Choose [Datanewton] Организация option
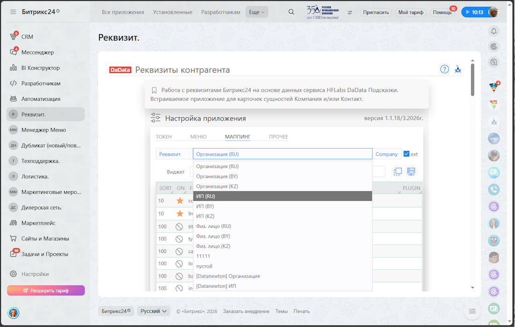515x327 pixels. (x=282, y=276)
